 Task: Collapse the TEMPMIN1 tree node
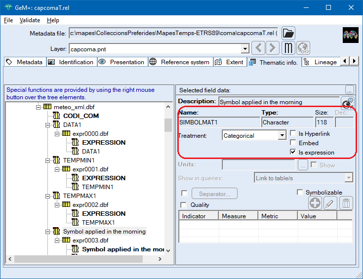(47, 160)
